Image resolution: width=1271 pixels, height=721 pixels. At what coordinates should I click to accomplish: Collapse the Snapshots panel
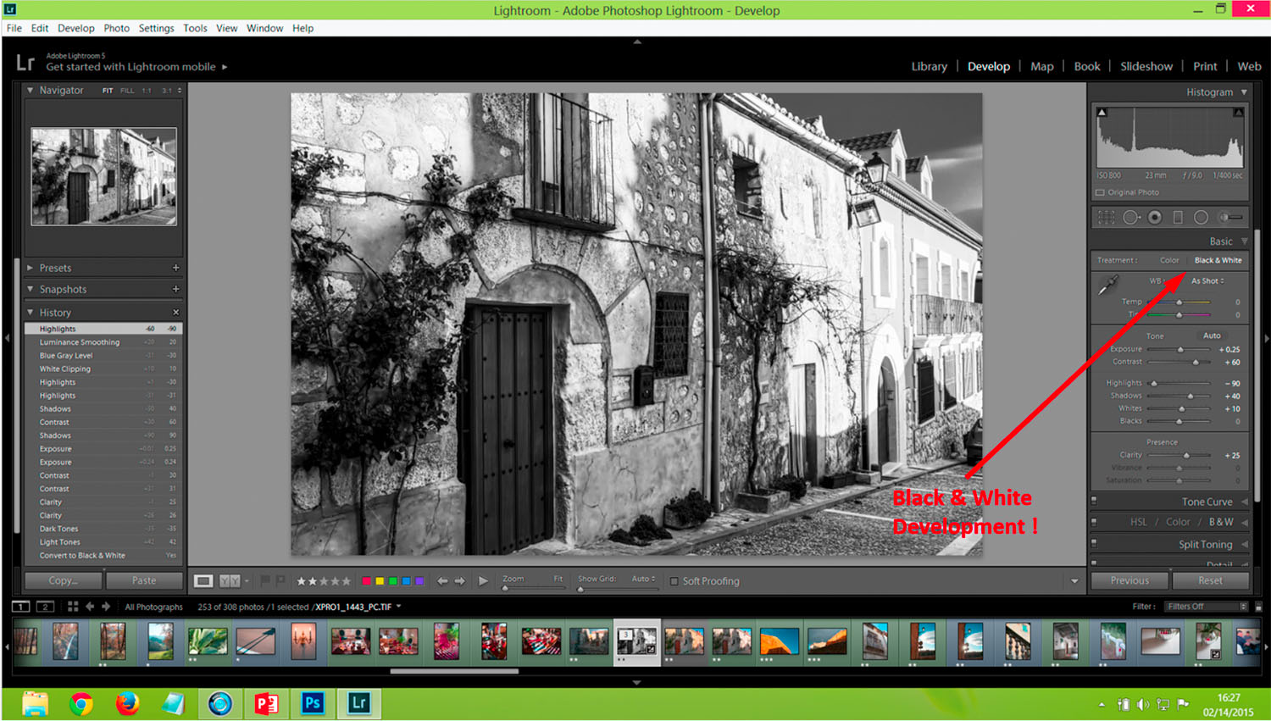pyautogui.click(x=31, y=289)
